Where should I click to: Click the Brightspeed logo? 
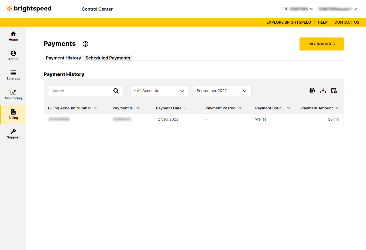[29, 9]
